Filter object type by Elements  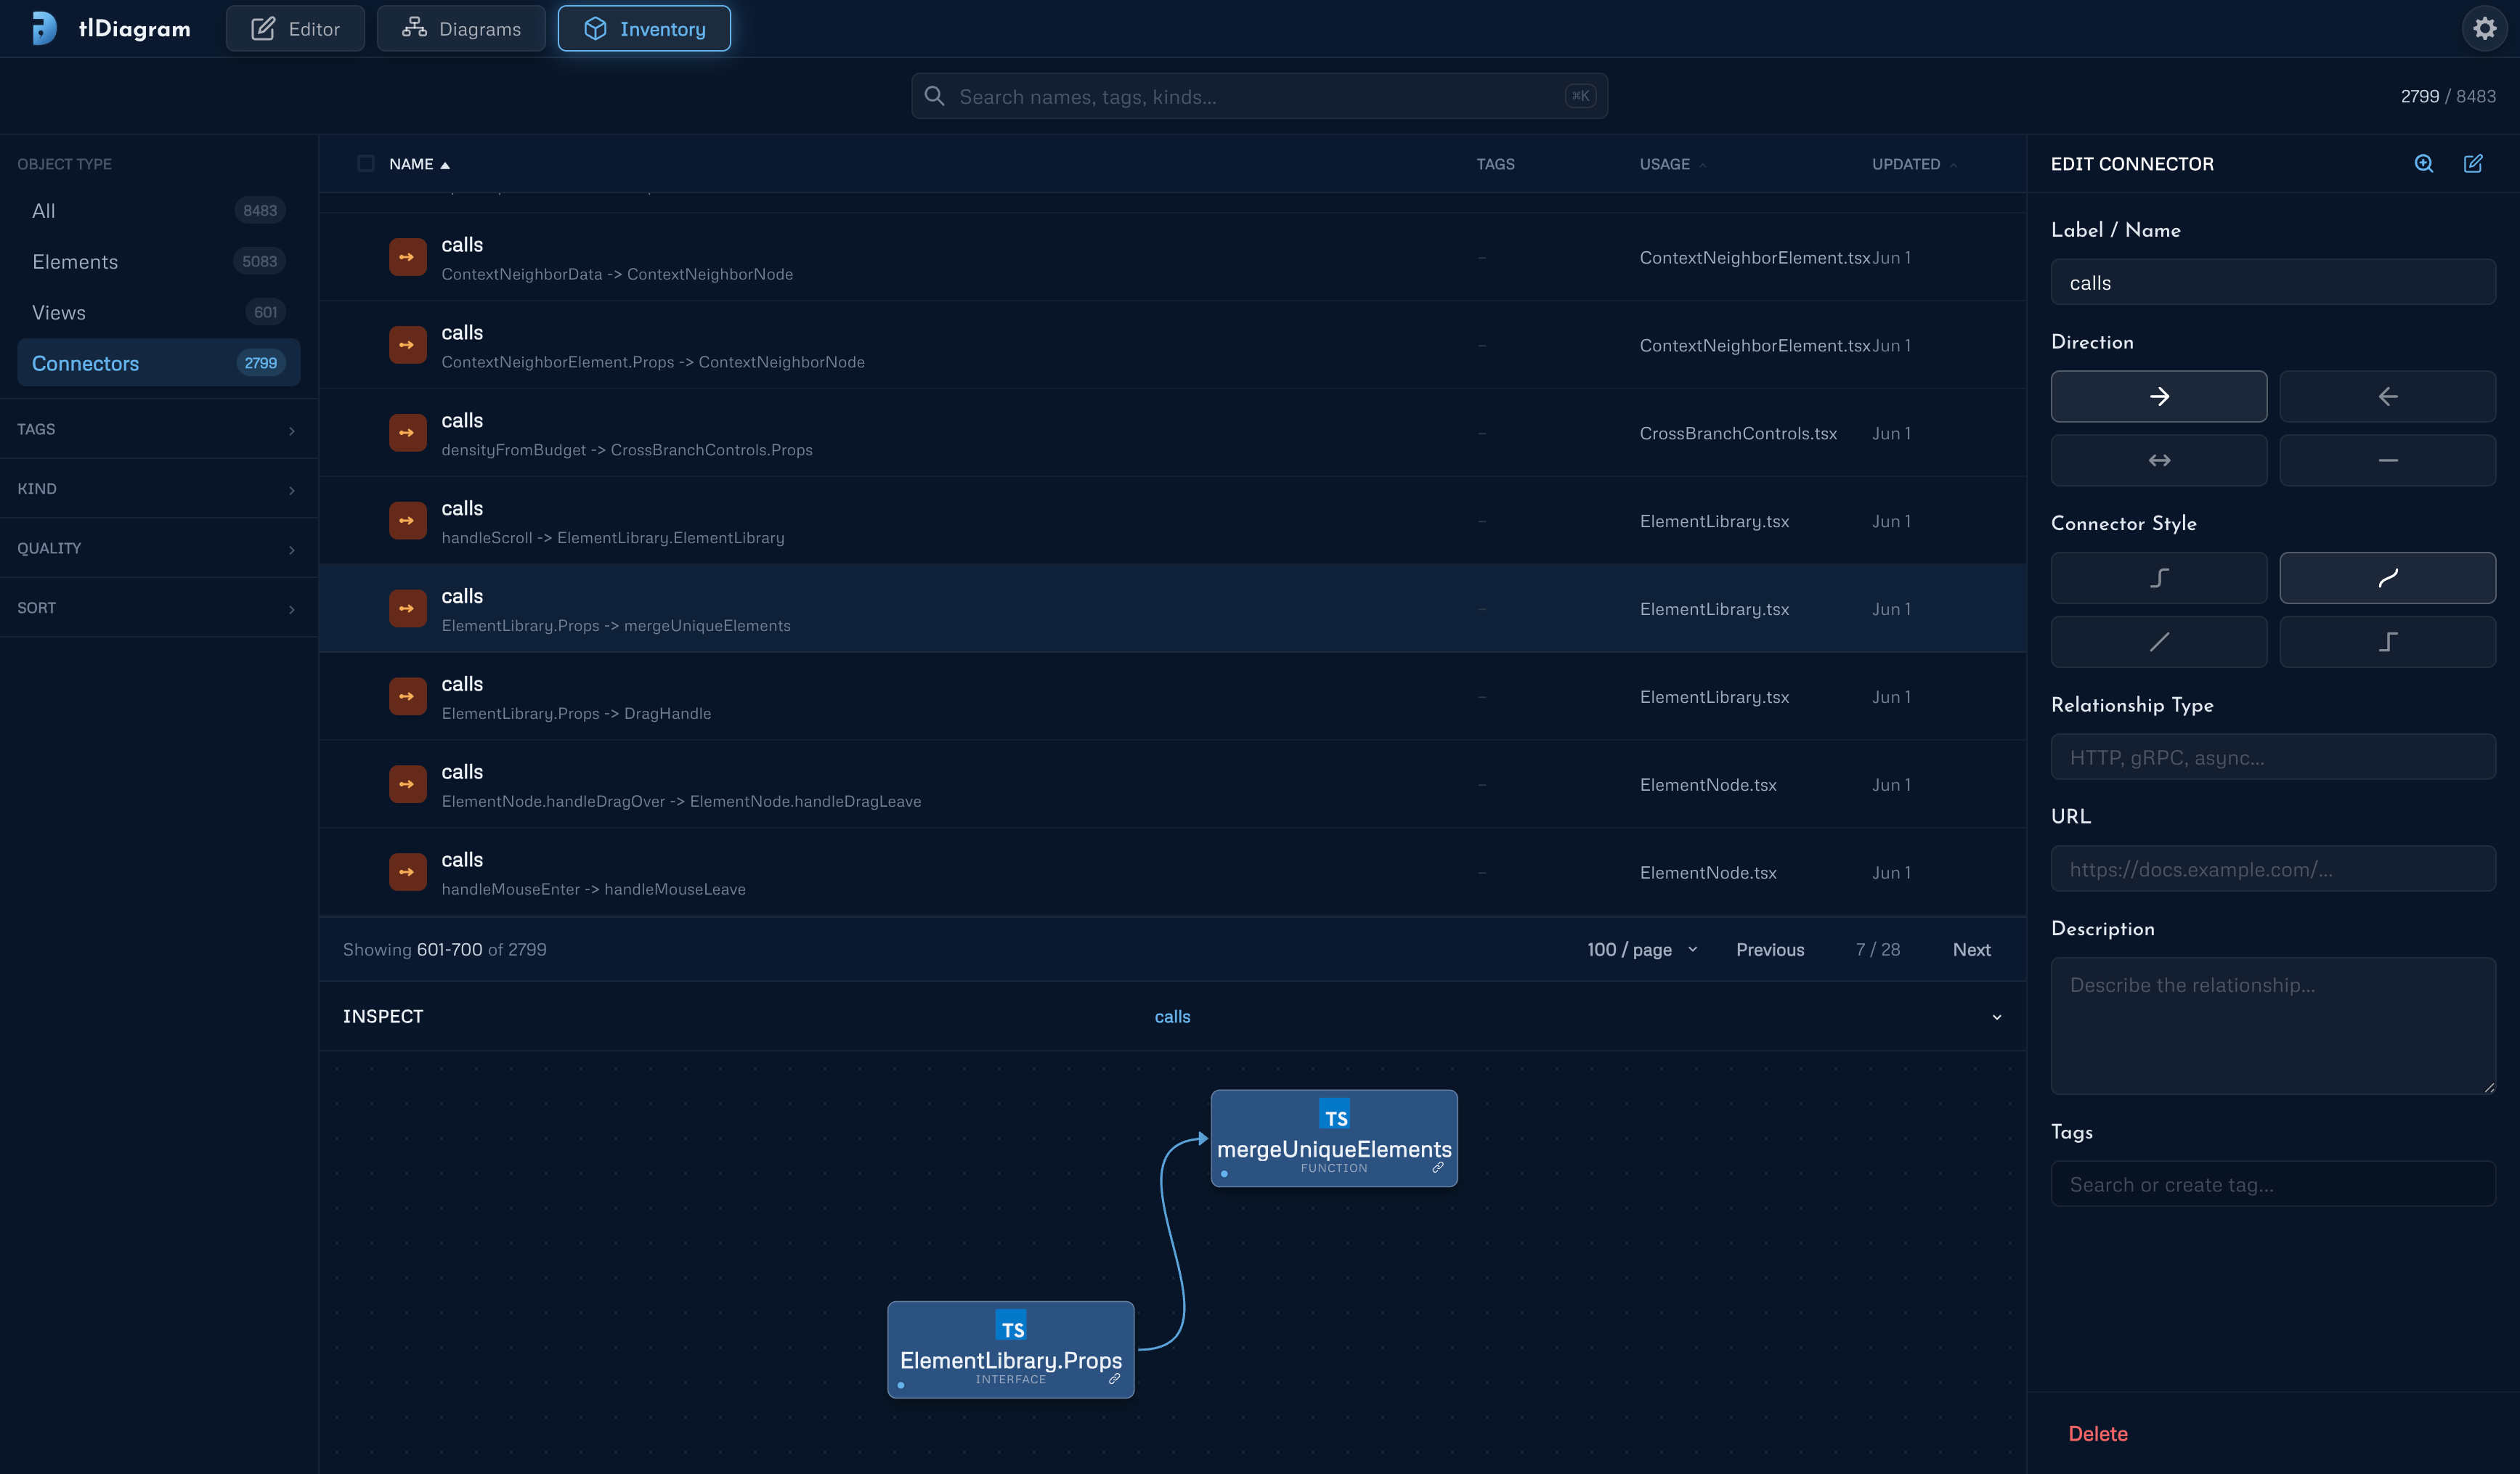[159, 262]
